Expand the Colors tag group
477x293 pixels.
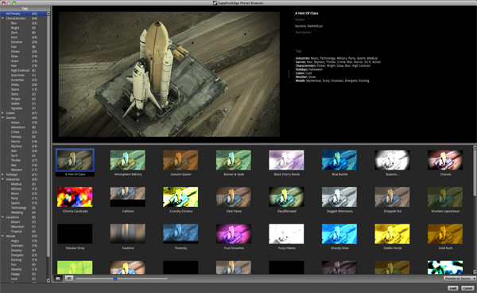click(x=2, y=113)
